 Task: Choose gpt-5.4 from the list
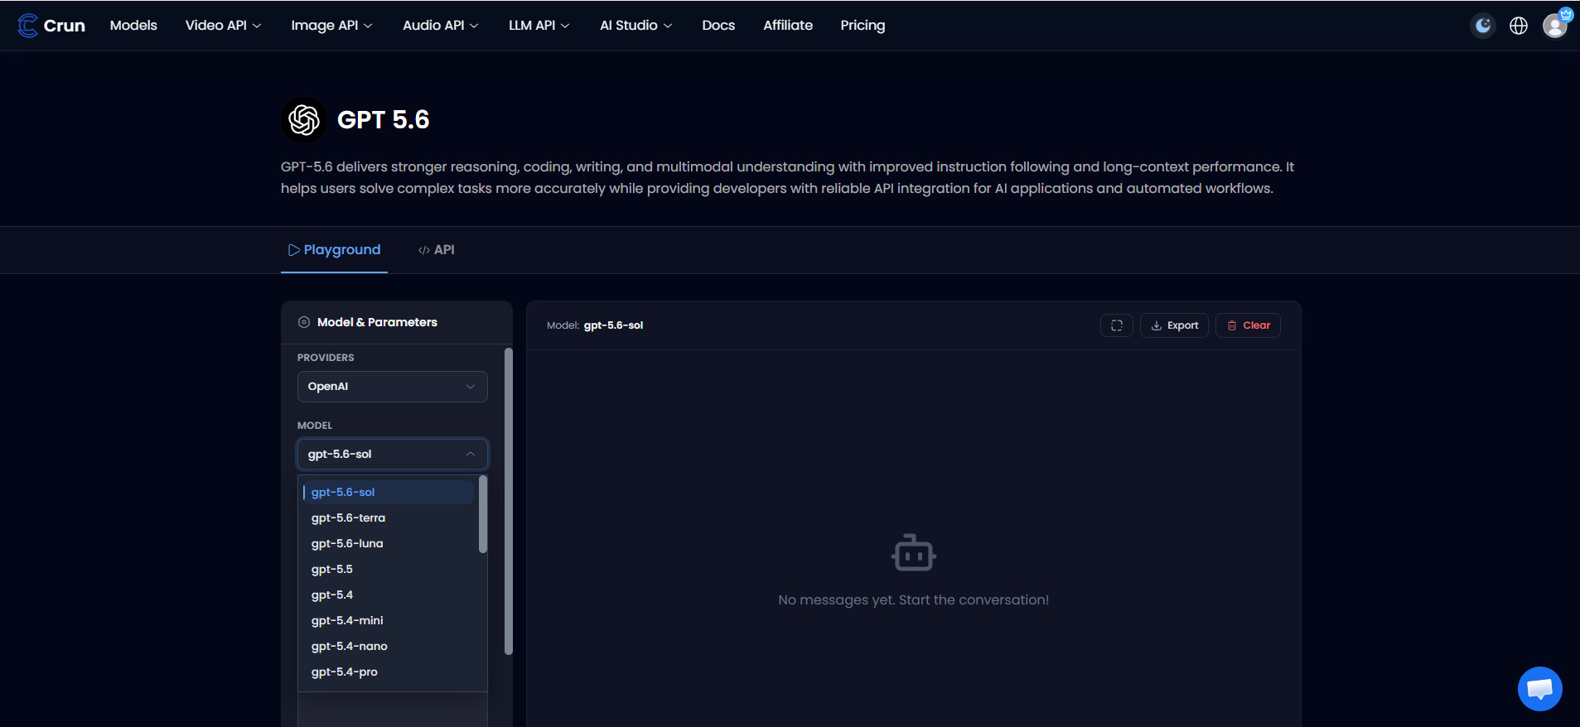click(388, 595)
